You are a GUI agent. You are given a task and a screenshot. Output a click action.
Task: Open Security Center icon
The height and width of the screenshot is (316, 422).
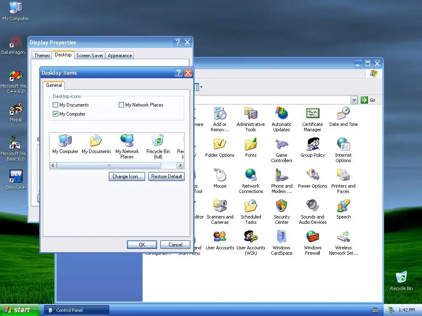(x=281, y=212)
